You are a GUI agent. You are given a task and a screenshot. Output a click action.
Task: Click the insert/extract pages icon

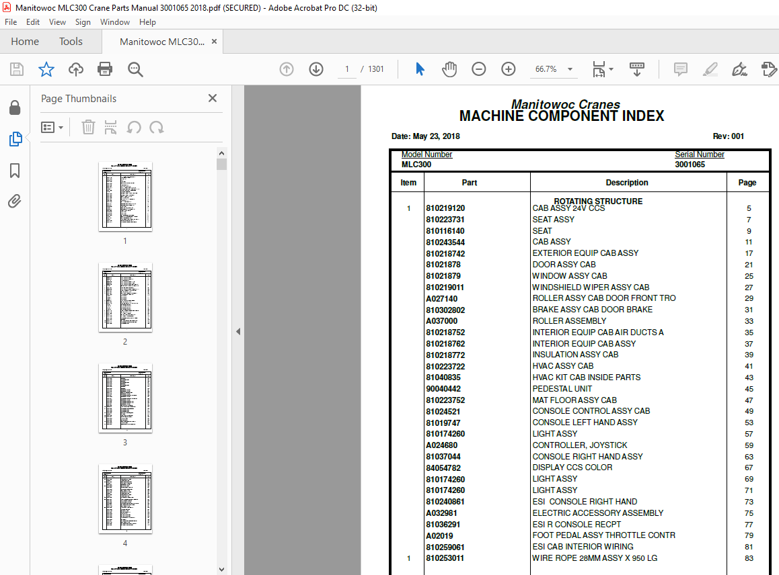coord(110,127)
